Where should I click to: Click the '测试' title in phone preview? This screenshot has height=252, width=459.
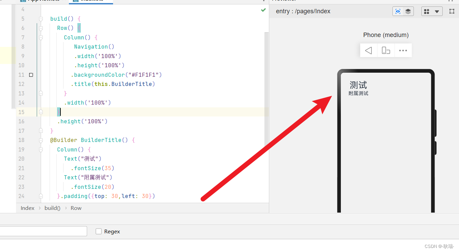tap(358, 85)
